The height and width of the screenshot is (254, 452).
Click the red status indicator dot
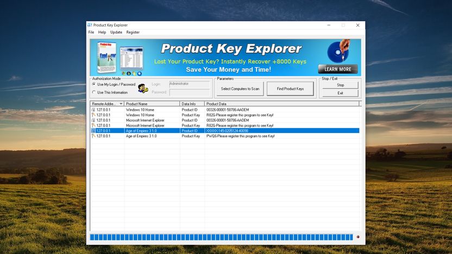[x=358, y=237]
